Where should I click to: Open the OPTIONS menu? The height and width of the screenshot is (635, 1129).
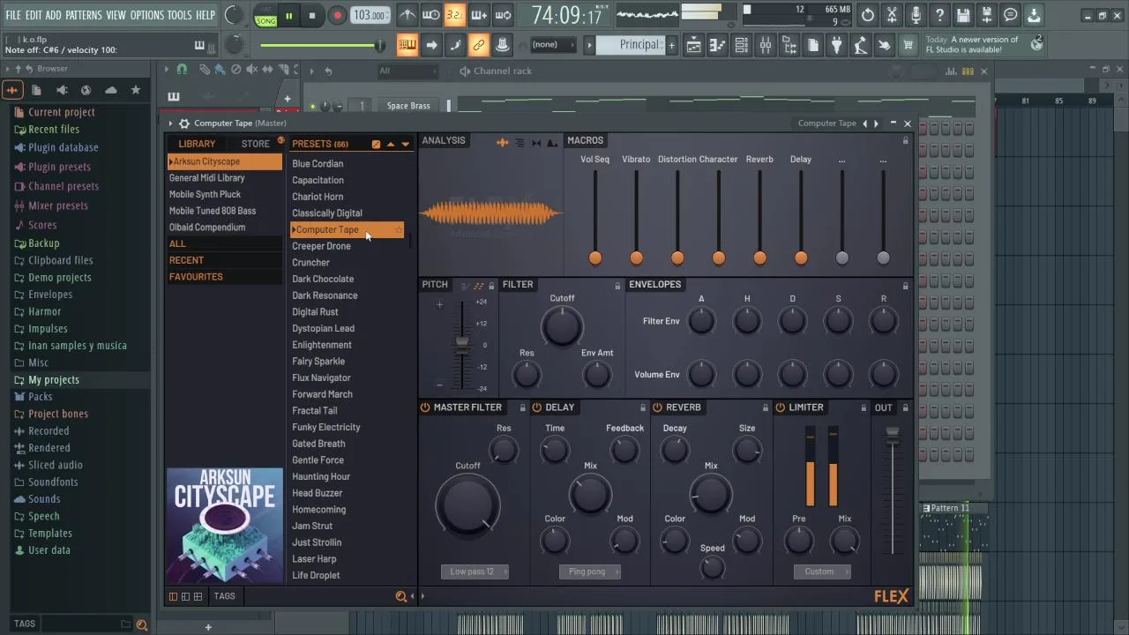point(147,15)
